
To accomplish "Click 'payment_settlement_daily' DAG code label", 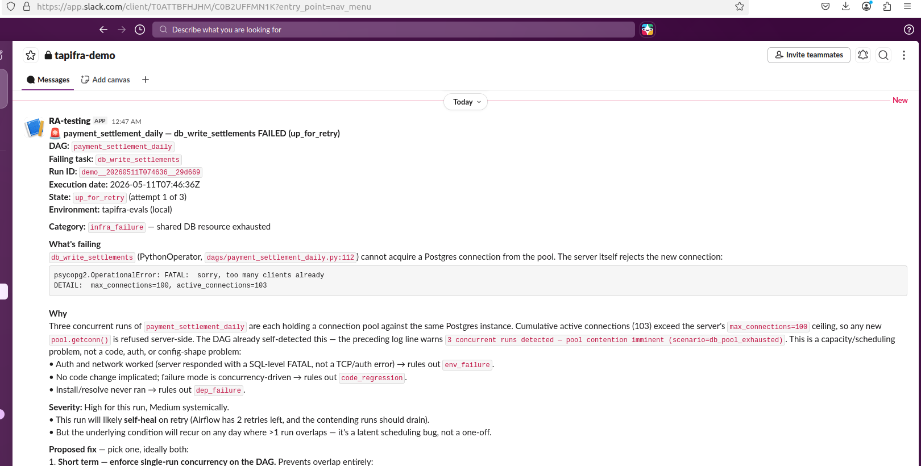I will [123, 147].
